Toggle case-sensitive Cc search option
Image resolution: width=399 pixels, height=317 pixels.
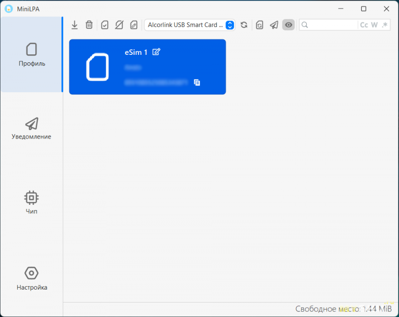click(x=364, y=25)
